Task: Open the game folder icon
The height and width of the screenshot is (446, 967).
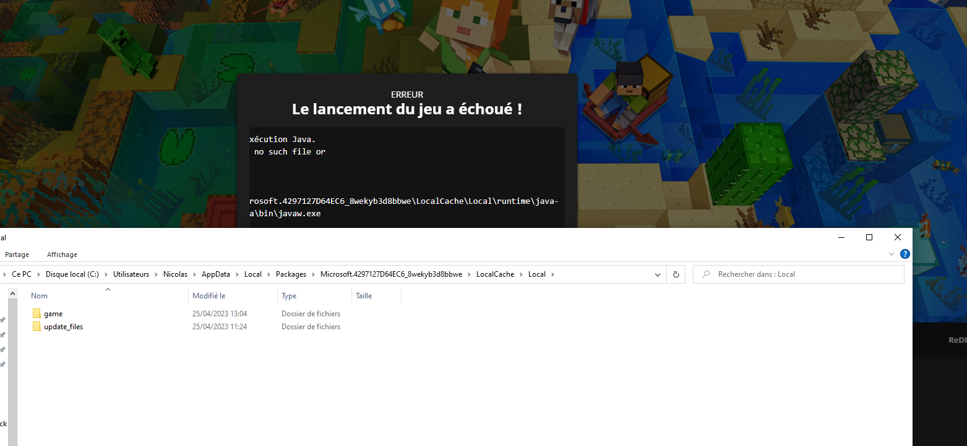Action: pyautogui.click(x=37, y=314)
